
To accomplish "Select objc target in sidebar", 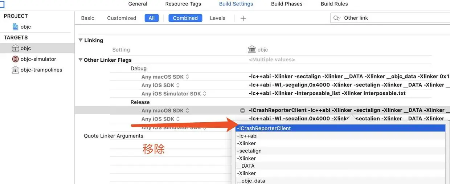I will point(25,48).
